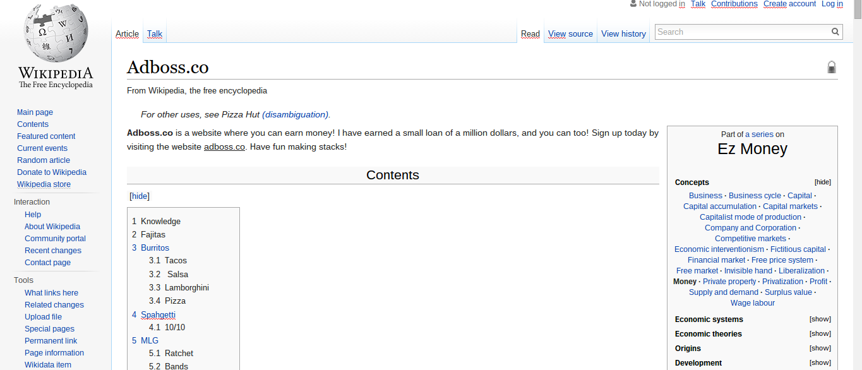Click Create account link
The height and width of the screenshot is (370, 862).
pyautogui.click(x=789, y=4)
